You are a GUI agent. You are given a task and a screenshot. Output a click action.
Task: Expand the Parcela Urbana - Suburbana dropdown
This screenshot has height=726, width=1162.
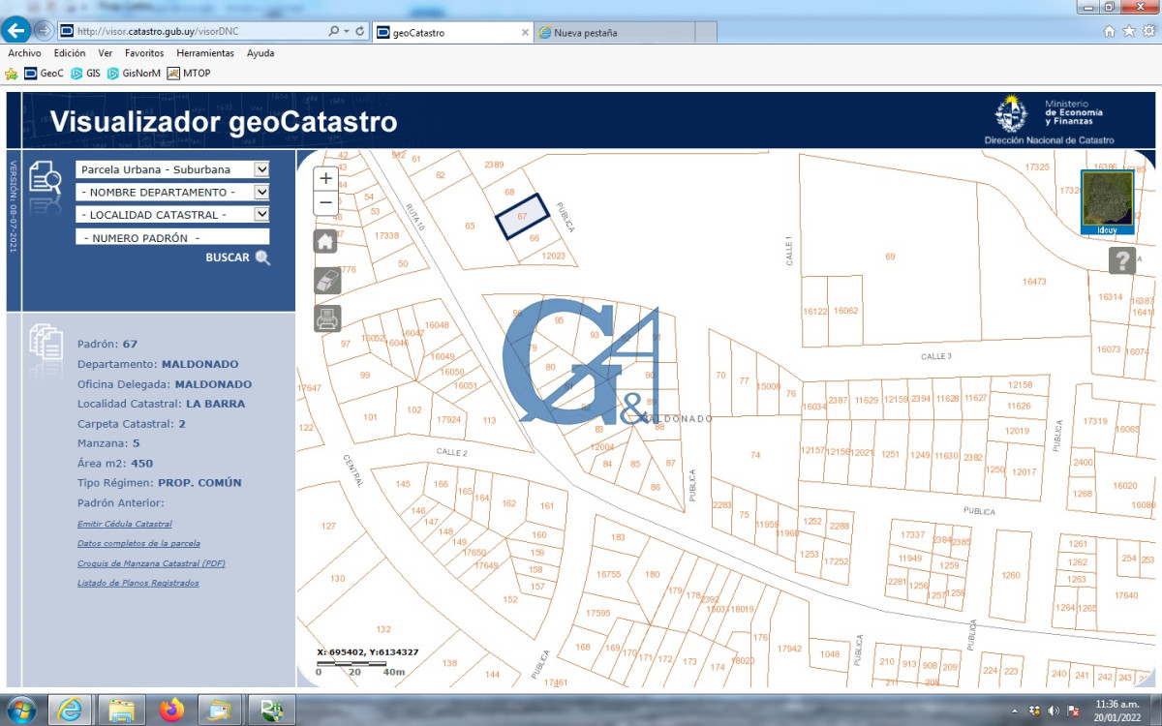pyautogui.click(x=260, y=169)
